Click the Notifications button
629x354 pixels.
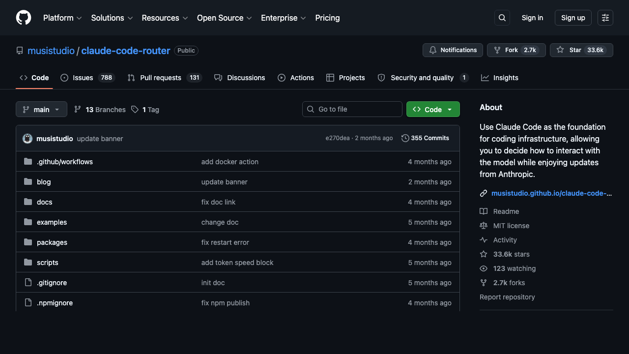[x=453, y=50]
